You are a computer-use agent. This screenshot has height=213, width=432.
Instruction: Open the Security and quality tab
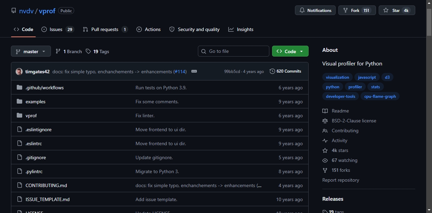195,30
